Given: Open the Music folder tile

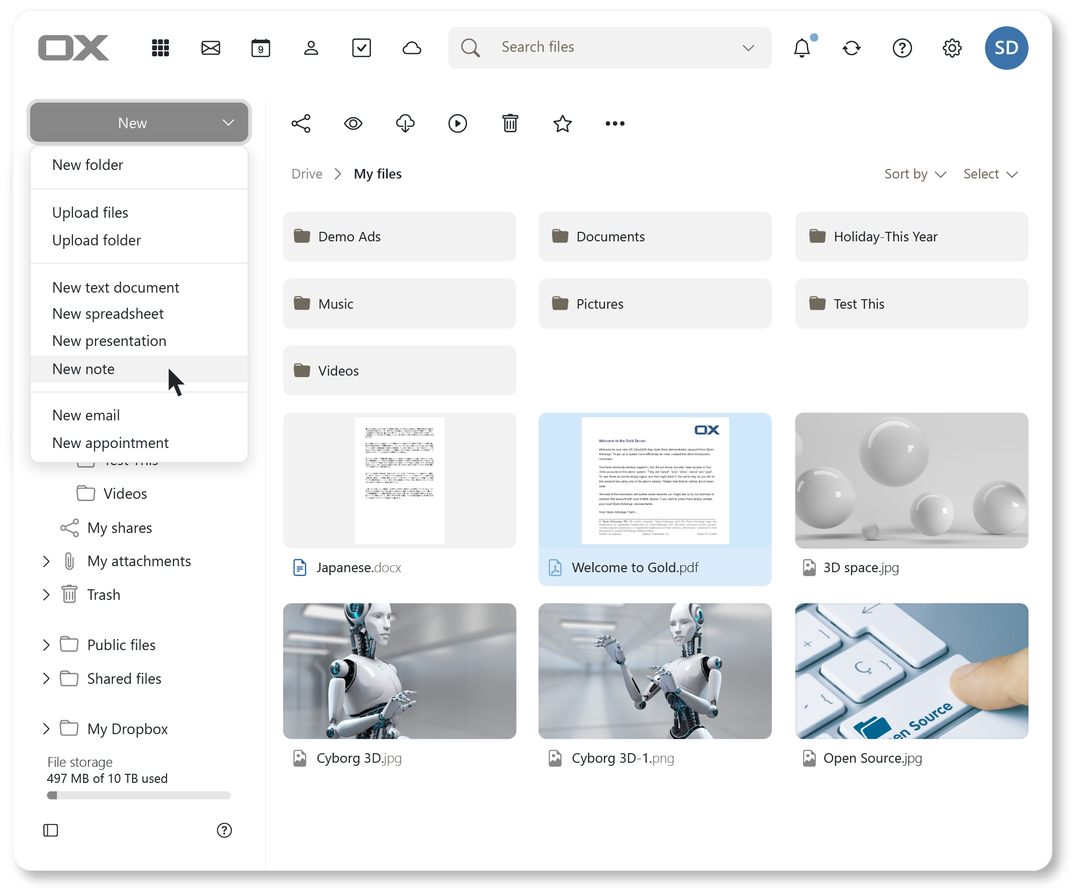Looking at the screenshot, I should (399, 304).
